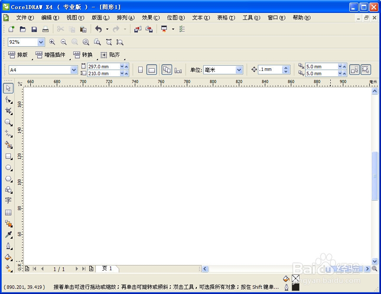
Task: Open the 效果(C) menu
Action: (151, 18)
